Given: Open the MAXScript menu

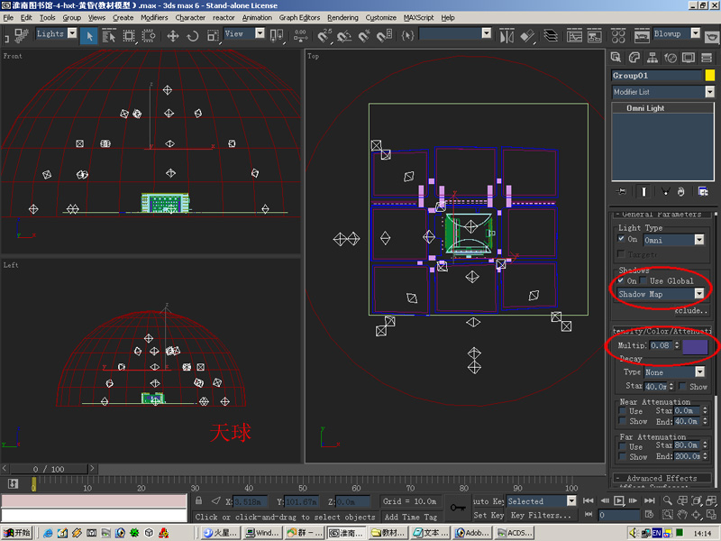Looking at the screenshot, I should [x=418, y=17].
